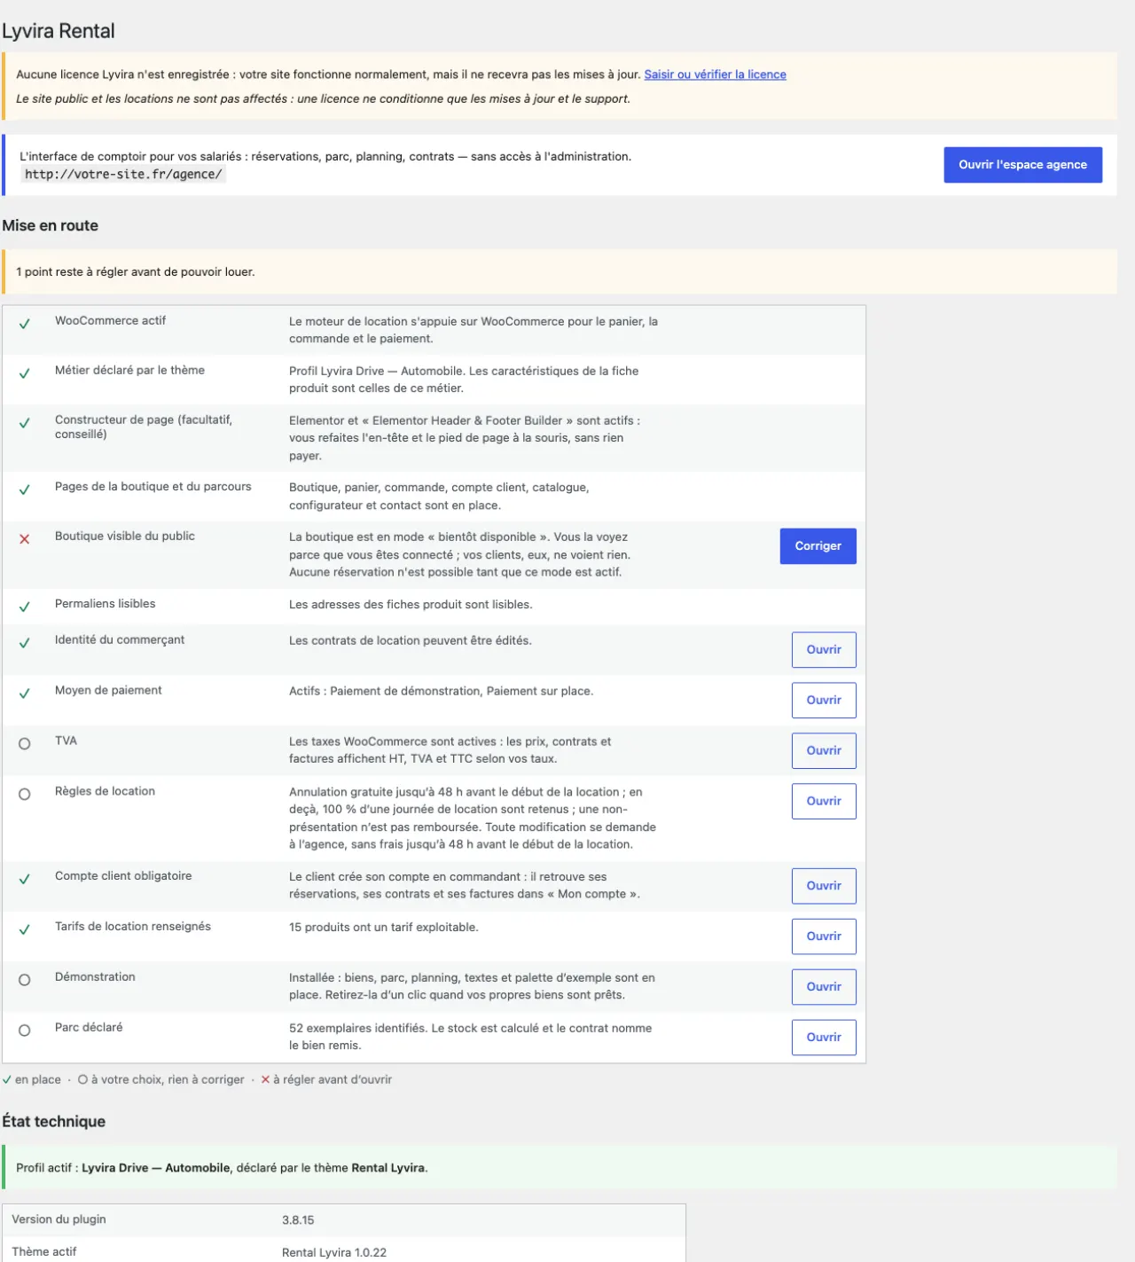The height and width of the screenshot is (1262, 1135).
Task: Click the red cross beside Boutique visible du public
Action: tap(25, 539)
